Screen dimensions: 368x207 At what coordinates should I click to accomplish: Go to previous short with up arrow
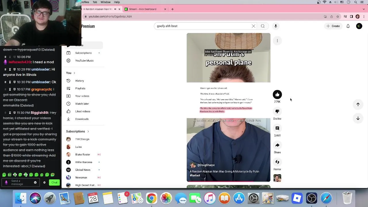358,104
